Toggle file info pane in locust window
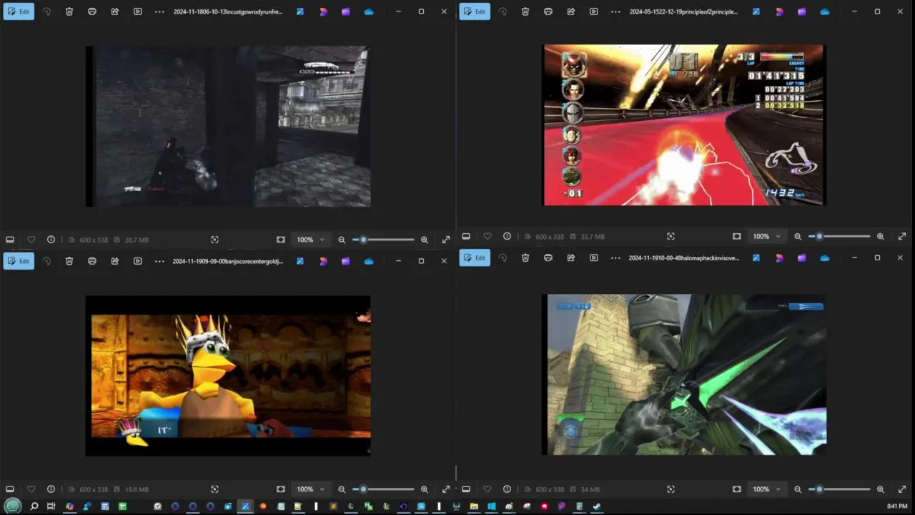Viewport: 915px width, 515px height. tap(51, 240)
